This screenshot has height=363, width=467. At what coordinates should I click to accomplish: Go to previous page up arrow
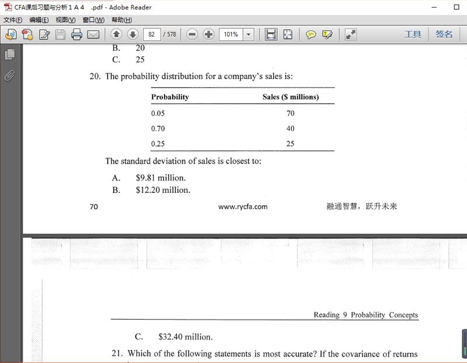[x=116, y=34]
